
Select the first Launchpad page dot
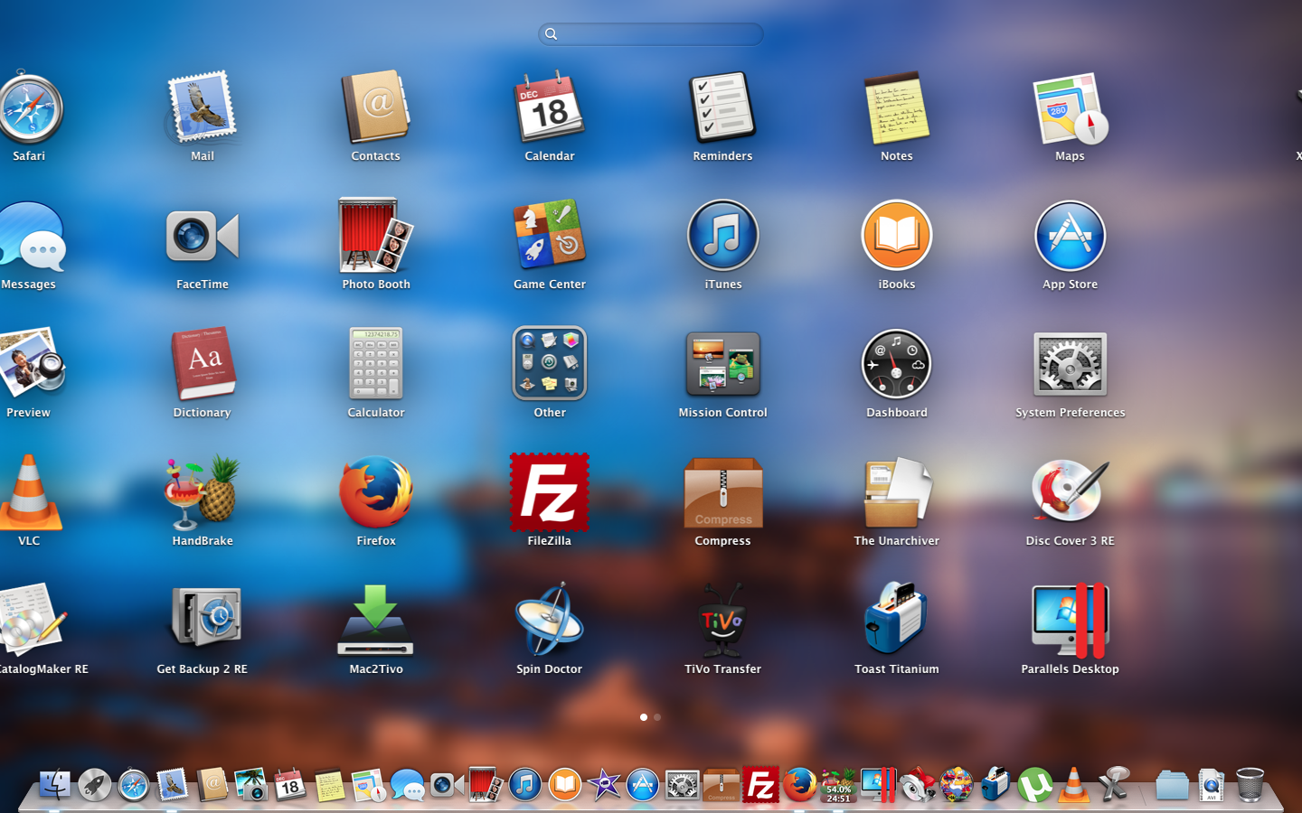tap(644, 717)
